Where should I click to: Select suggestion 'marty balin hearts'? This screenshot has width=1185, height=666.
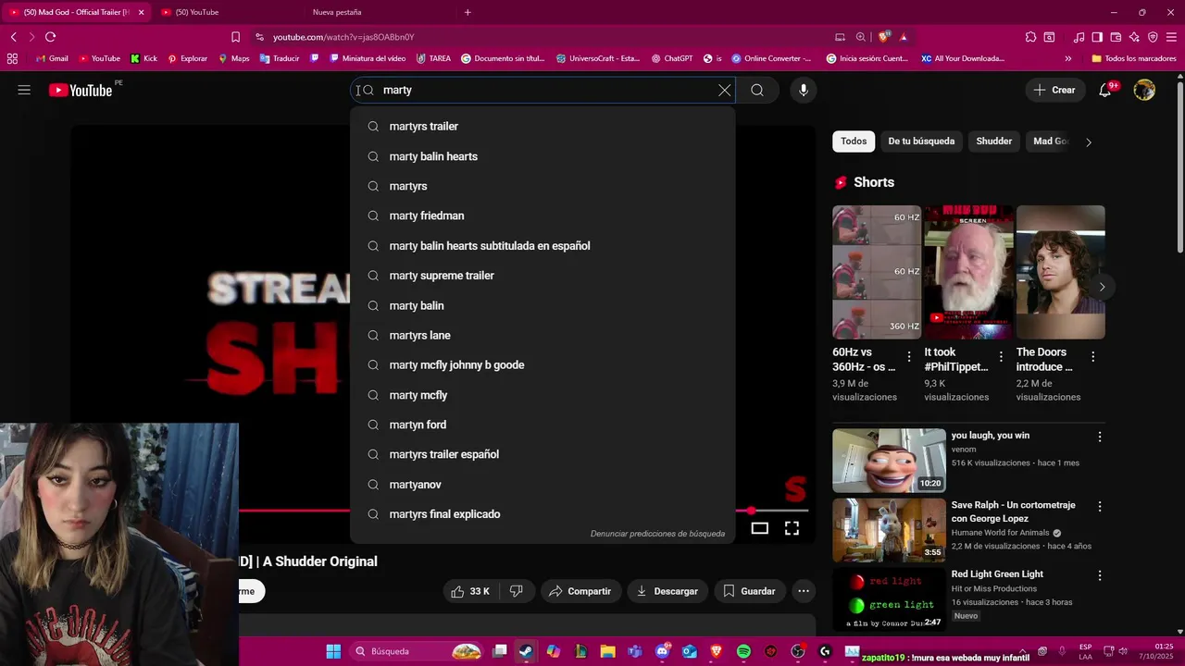pyautogui.click(x=543, y=156)
